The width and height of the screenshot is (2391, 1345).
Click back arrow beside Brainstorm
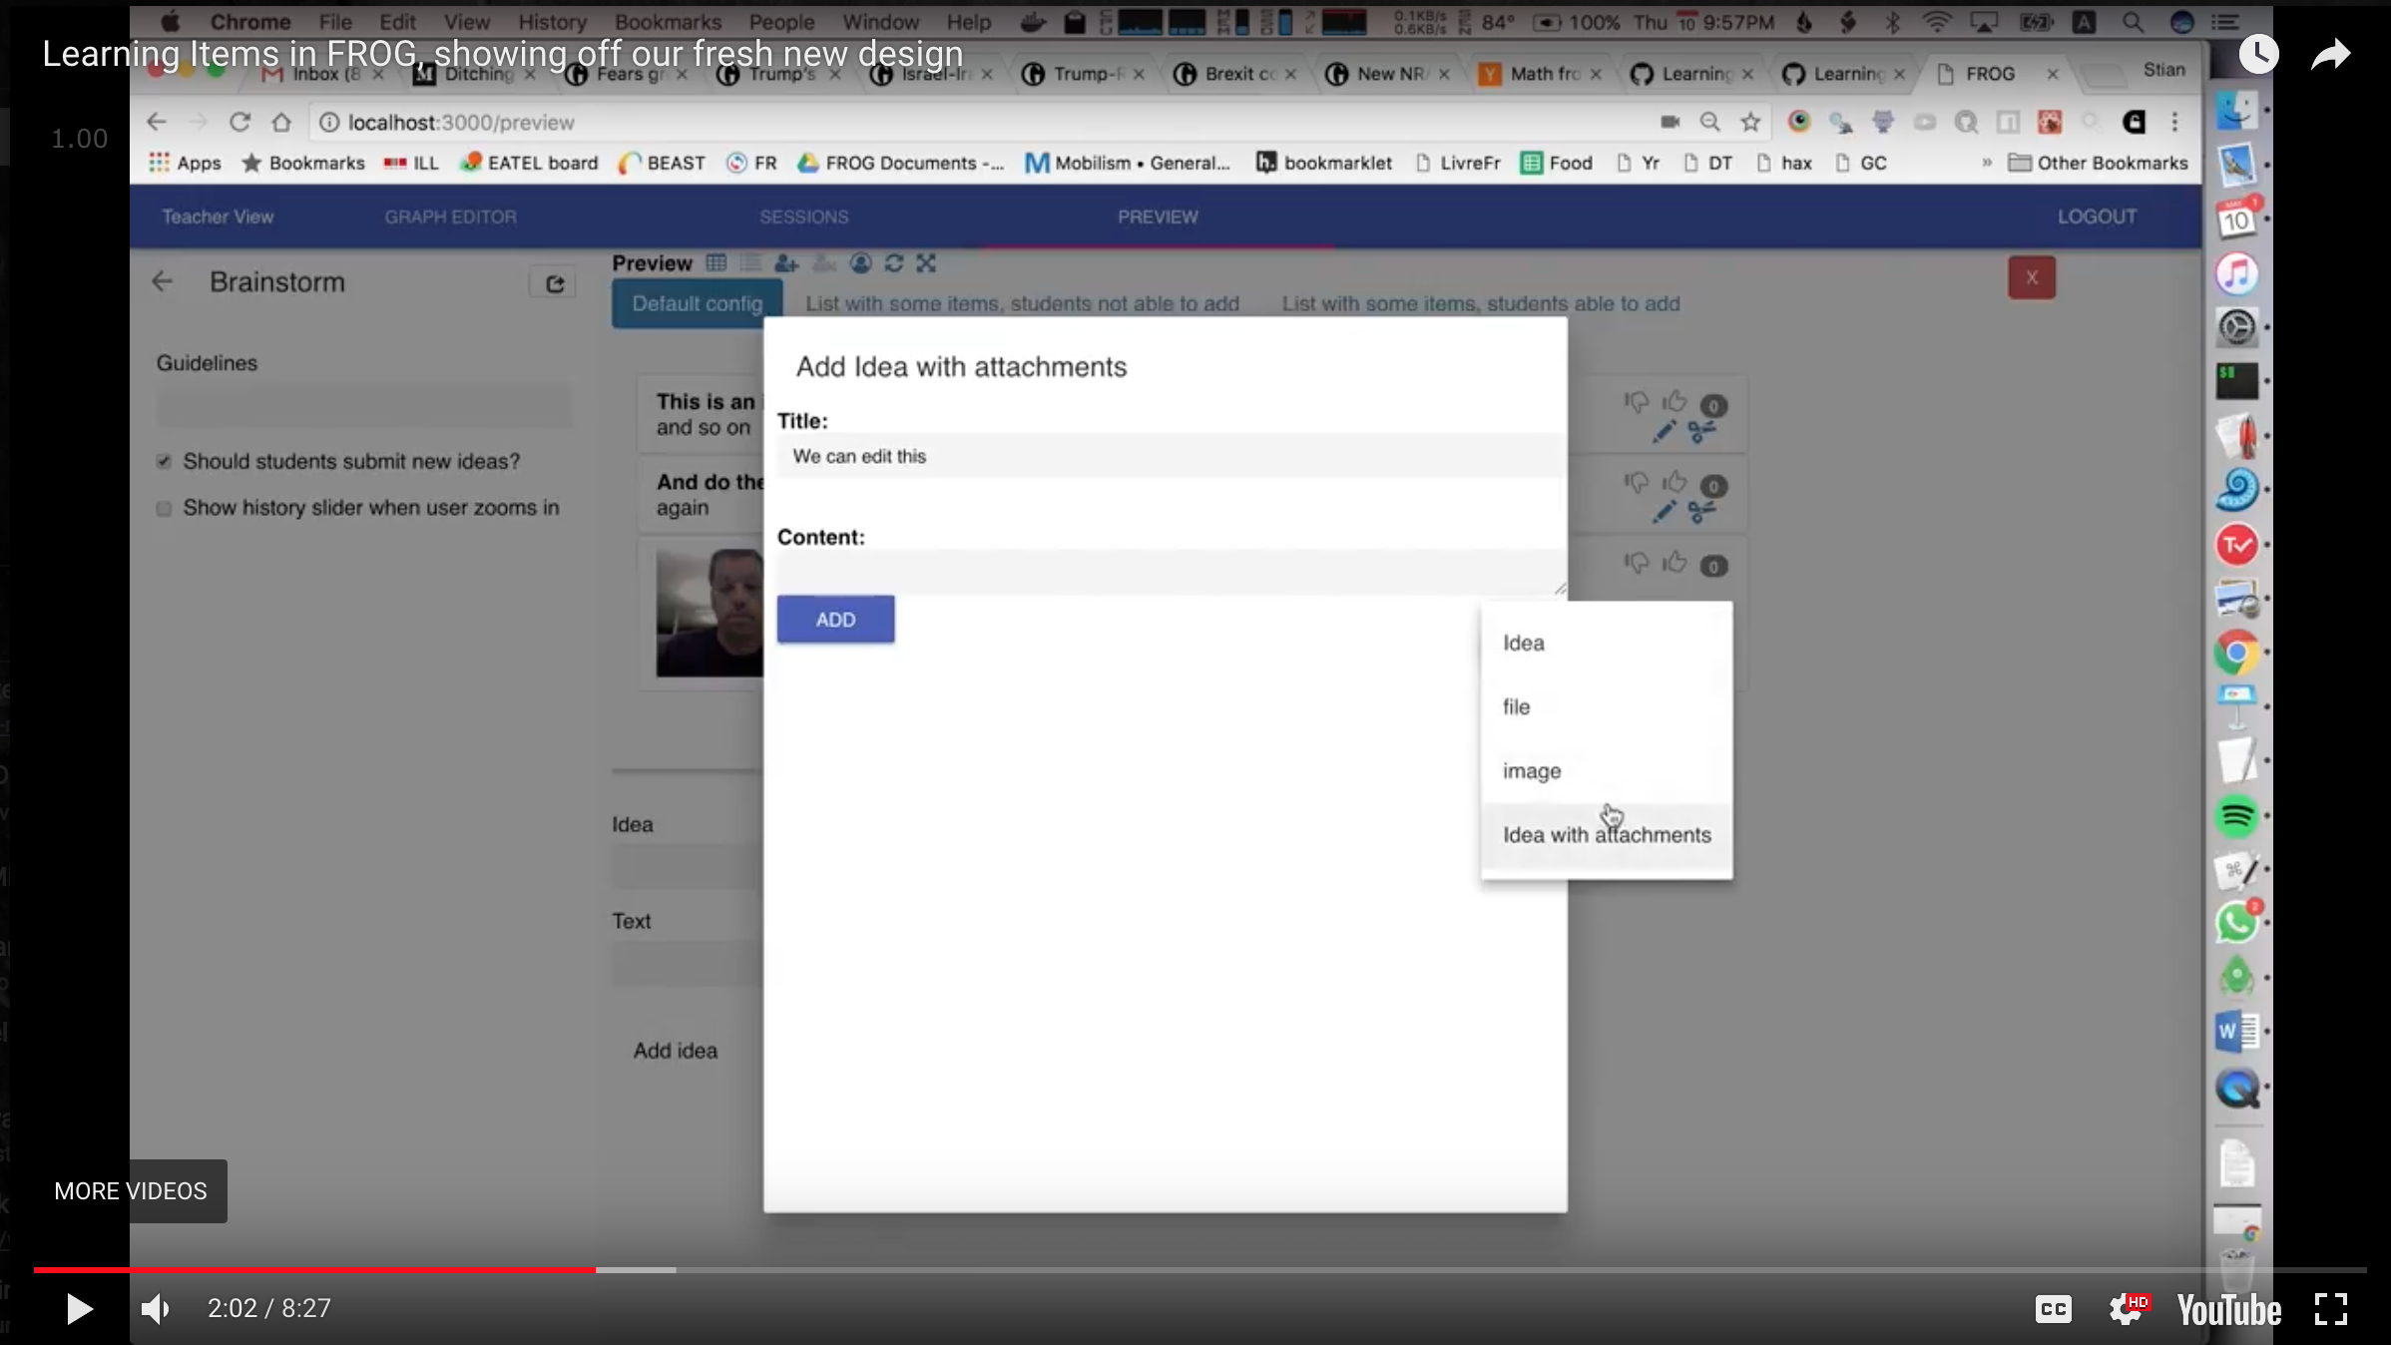click(x=162, y=282)
